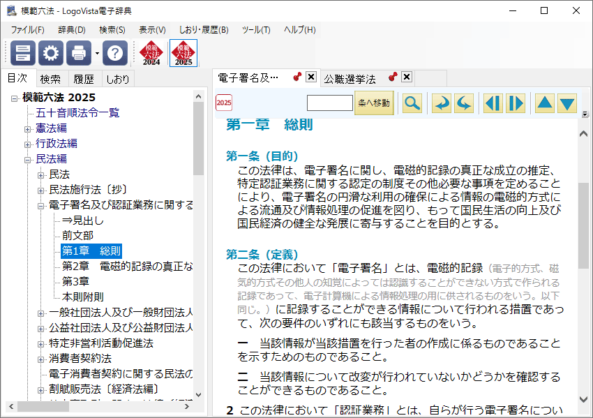The height and width of the screenshot is (418, 593).
Task: Click content pane vertical scrollbar thumb
Action: coord(583,225)
